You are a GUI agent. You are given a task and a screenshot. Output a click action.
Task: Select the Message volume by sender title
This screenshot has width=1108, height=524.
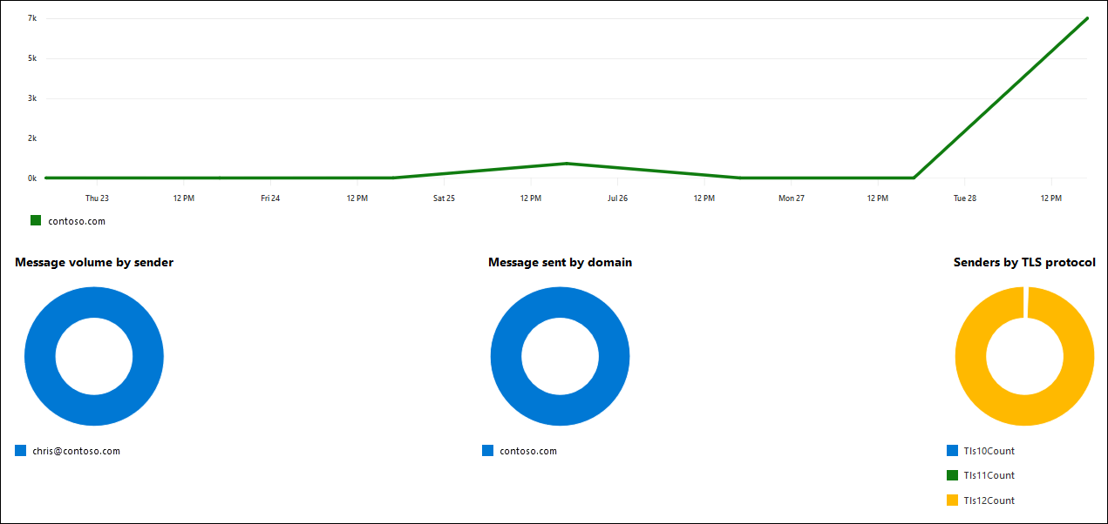93,262
